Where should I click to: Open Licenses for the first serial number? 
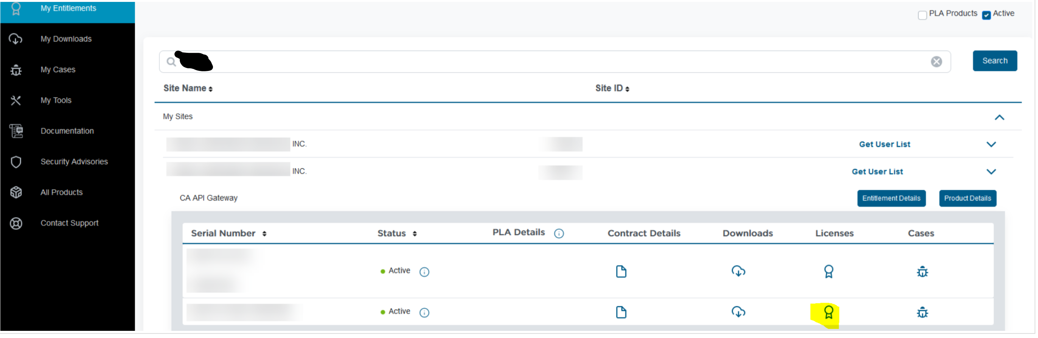coord(828,272)
